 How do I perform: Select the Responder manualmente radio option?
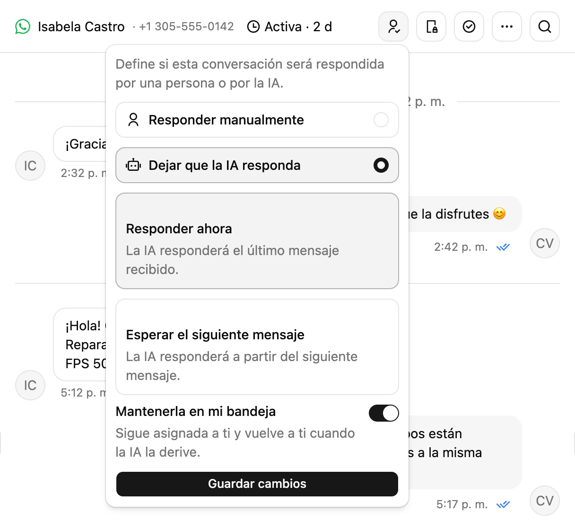(257, 120)
